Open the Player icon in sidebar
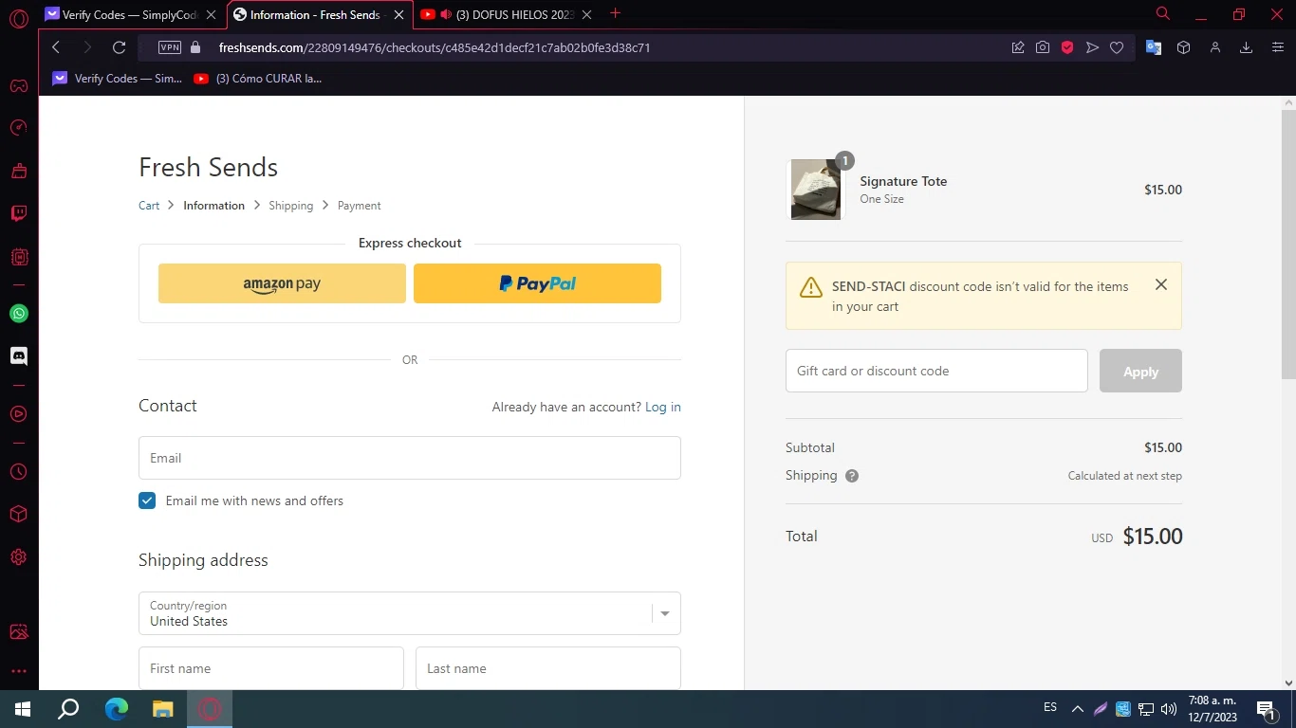The image size is (1296, 728). [19, 414]
